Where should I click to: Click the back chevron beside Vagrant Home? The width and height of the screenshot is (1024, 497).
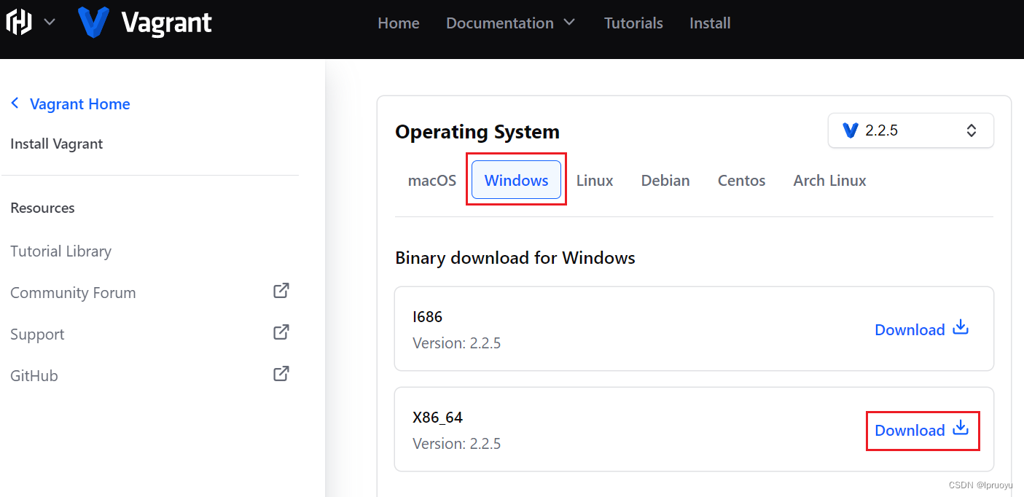pos(15,103)
